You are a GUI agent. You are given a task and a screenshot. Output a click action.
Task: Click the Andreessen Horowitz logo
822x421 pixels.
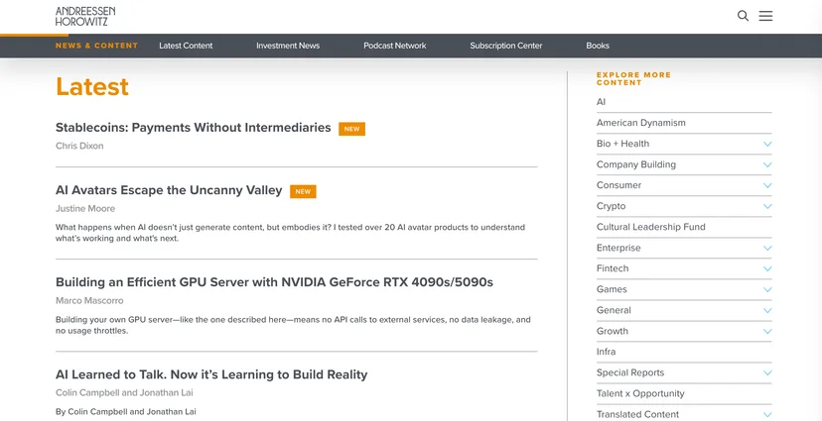pos(85,16)
